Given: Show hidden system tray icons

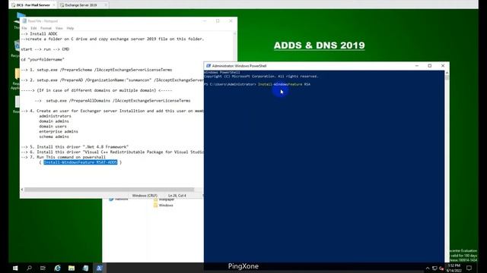Looking at the screenshot, I should [428, 268].
